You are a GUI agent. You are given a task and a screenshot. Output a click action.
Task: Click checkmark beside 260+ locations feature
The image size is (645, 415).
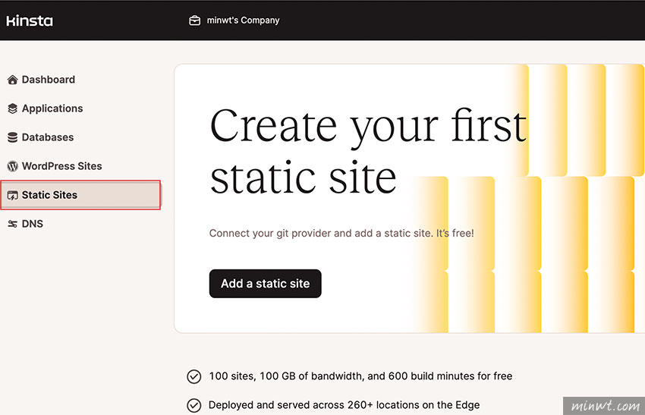[194, 405]
